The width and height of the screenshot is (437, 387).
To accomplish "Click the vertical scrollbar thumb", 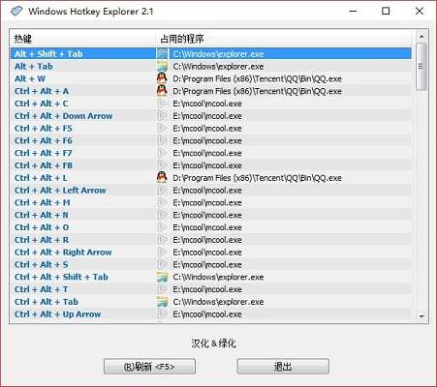I will tap(421, 67).
